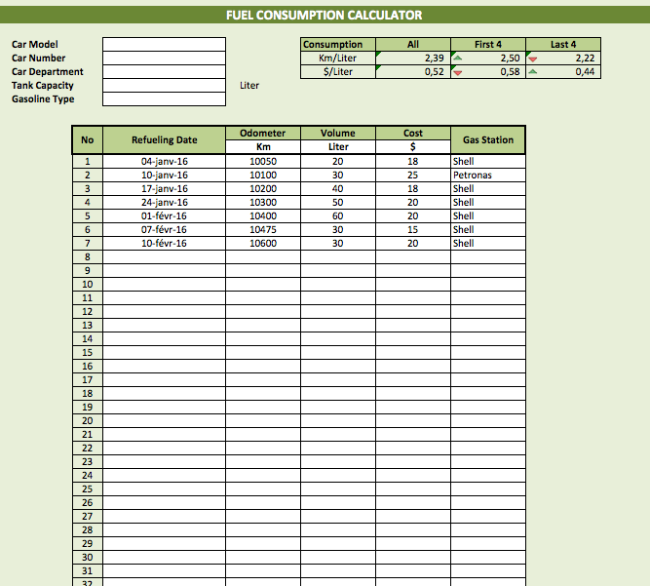
Task: Click the 'Tank Capacity' label
Action: pyautogui.click(x=42, y=86)
